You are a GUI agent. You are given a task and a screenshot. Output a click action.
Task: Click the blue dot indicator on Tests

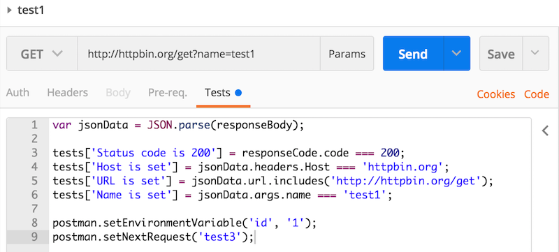(238, 94)
